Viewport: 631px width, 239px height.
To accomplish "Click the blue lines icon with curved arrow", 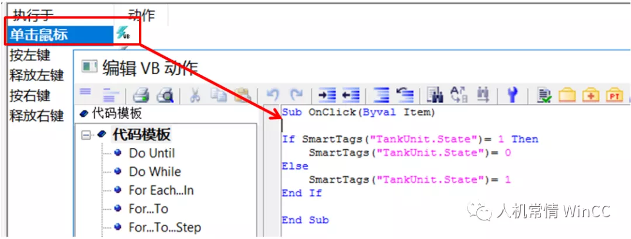I will pyautogui.click(x=404, y=95).
